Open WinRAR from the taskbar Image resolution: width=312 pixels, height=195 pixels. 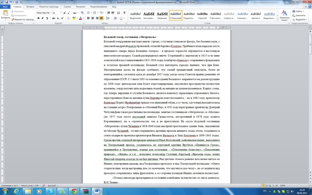[85, 191]
